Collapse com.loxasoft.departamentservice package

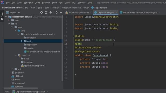pyautogui.click(x=18, y=34)
